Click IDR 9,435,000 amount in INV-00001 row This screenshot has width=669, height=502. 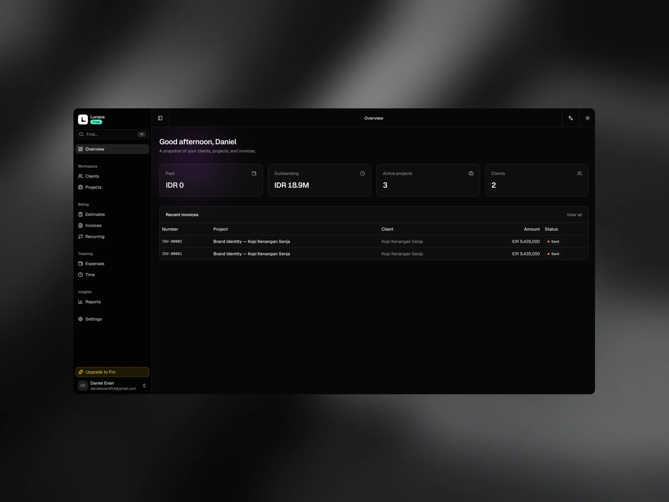[526, 254]
